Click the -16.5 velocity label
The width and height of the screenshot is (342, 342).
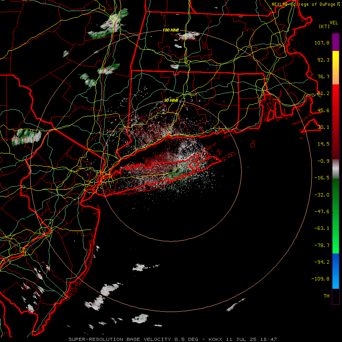coord(322,178)
